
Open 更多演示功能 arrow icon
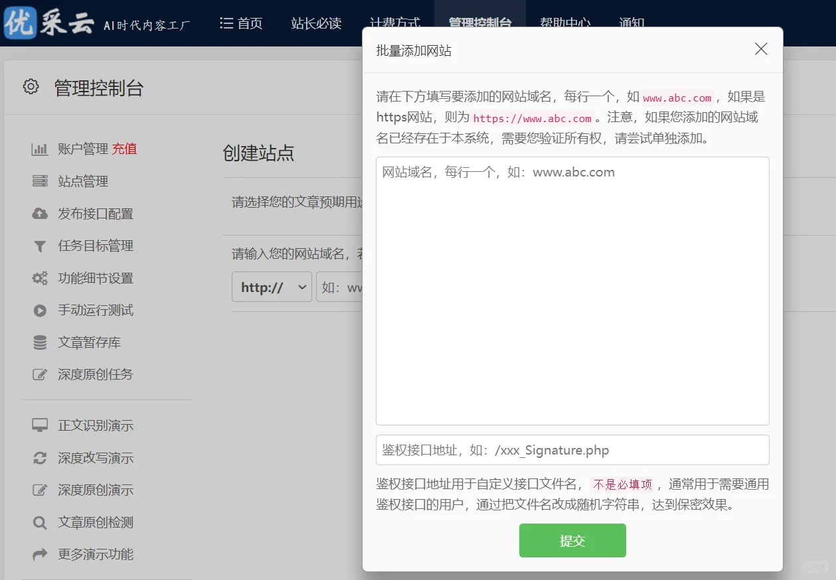tap(39, 554)
